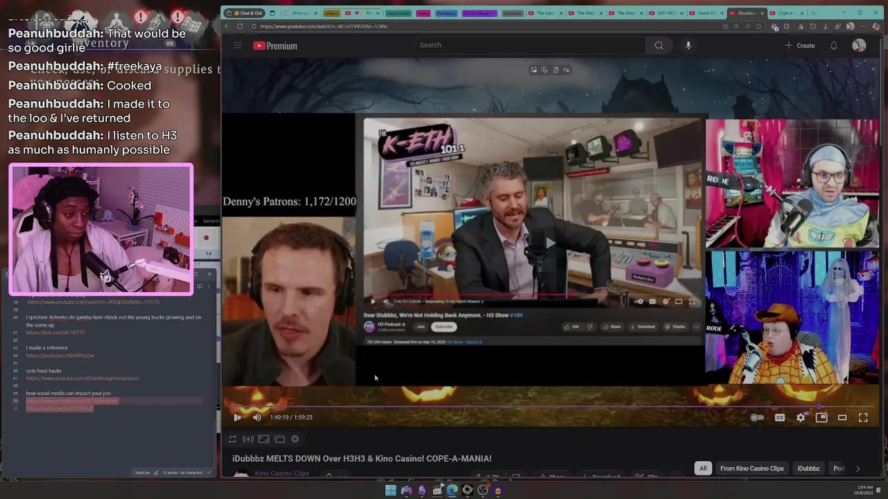Screen dimensions: 888x499
Task: Click the screenshot icon below the player
Action: [x=264, y=439]
